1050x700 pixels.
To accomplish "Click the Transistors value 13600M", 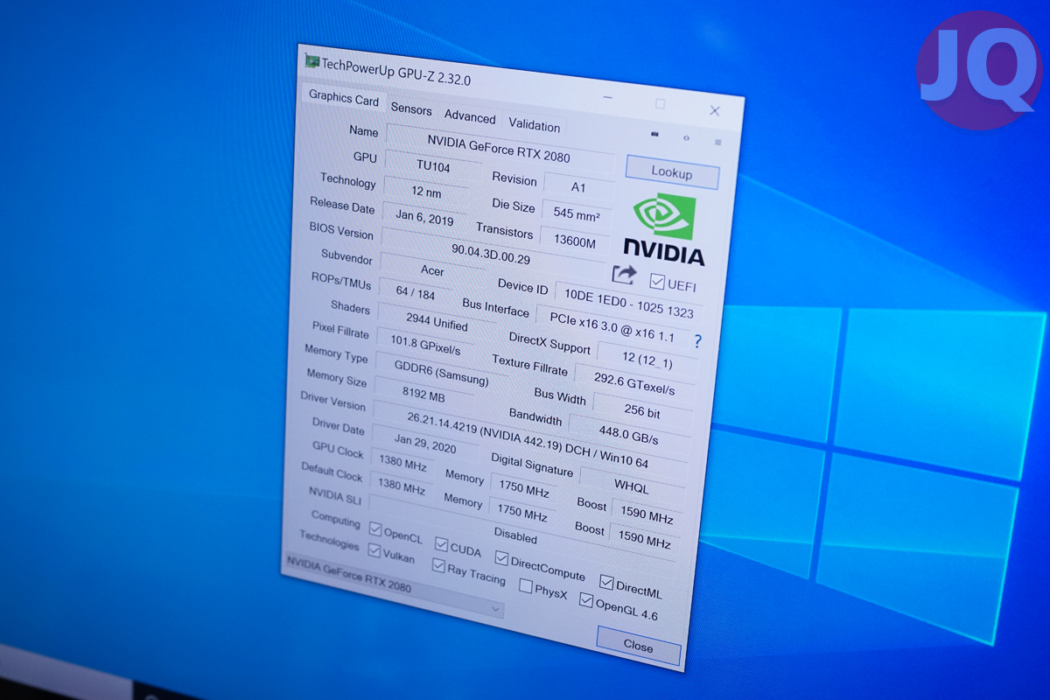I will tap(572, 240).
